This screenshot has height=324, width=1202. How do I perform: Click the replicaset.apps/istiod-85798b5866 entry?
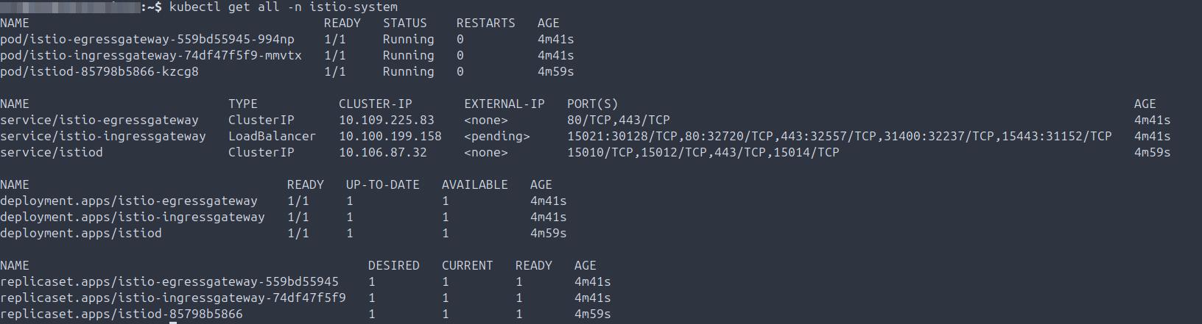click(121, 314)
